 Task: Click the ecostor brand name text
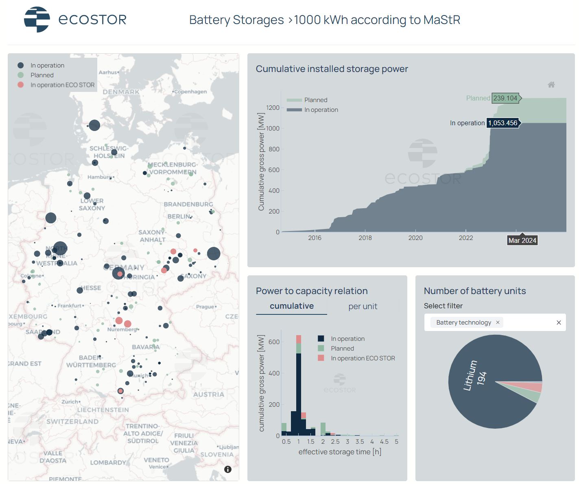(92, 20)
